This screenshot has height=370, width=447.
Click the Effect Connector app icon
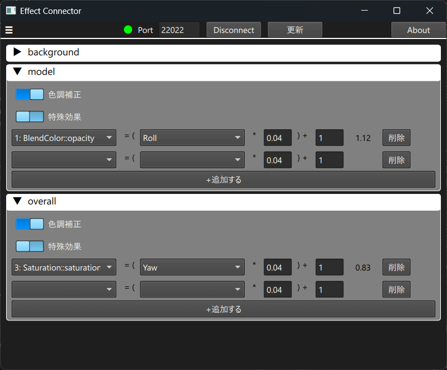click(x=11, y=11)
